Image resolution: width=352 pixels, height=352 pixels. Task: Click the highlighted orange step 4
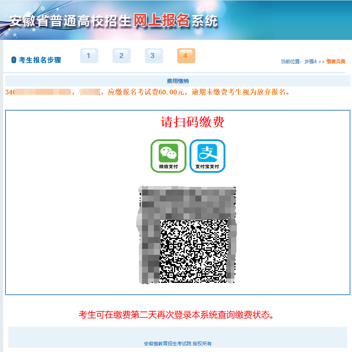(x=186, y=56)
